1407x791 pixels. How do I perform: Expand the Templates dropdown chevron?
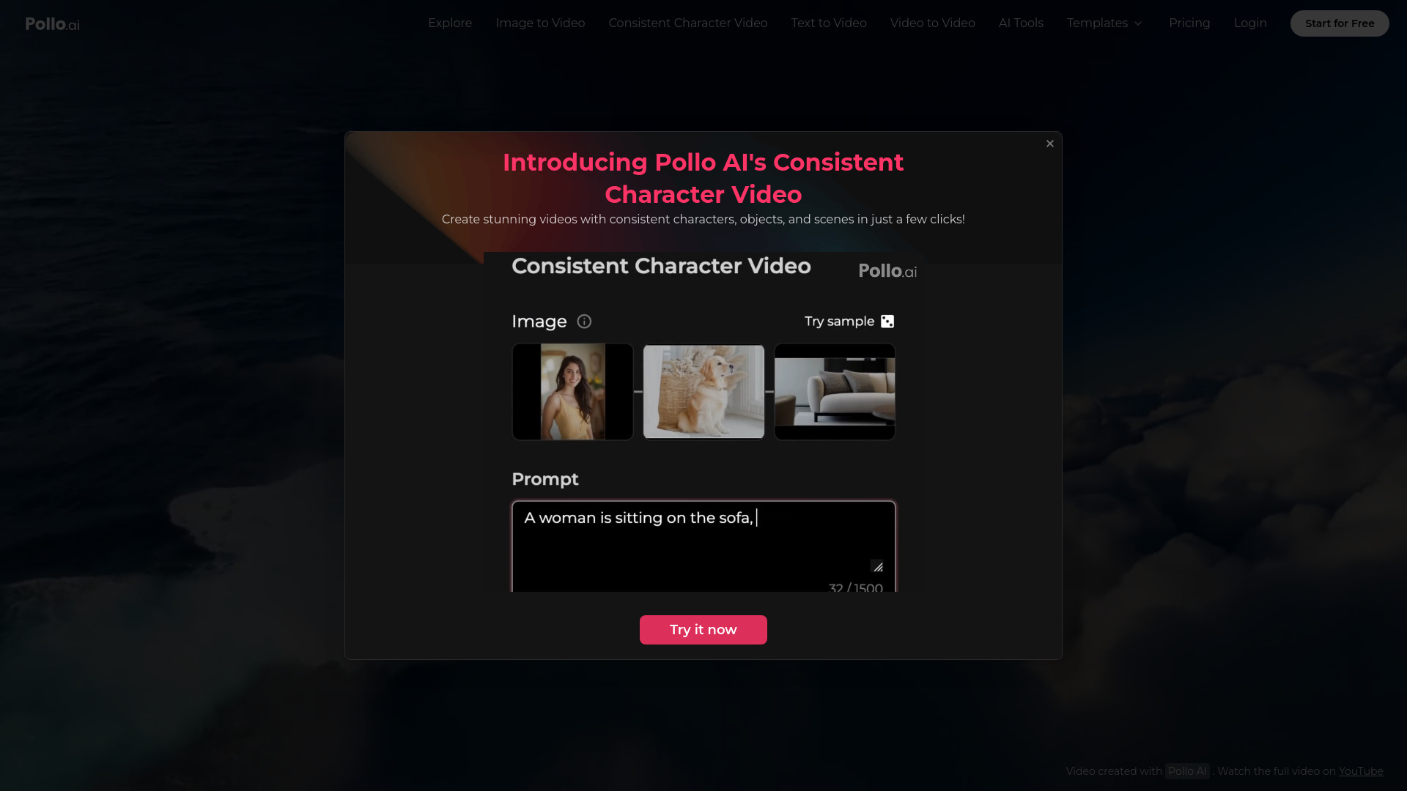(x=1138, y=23)
